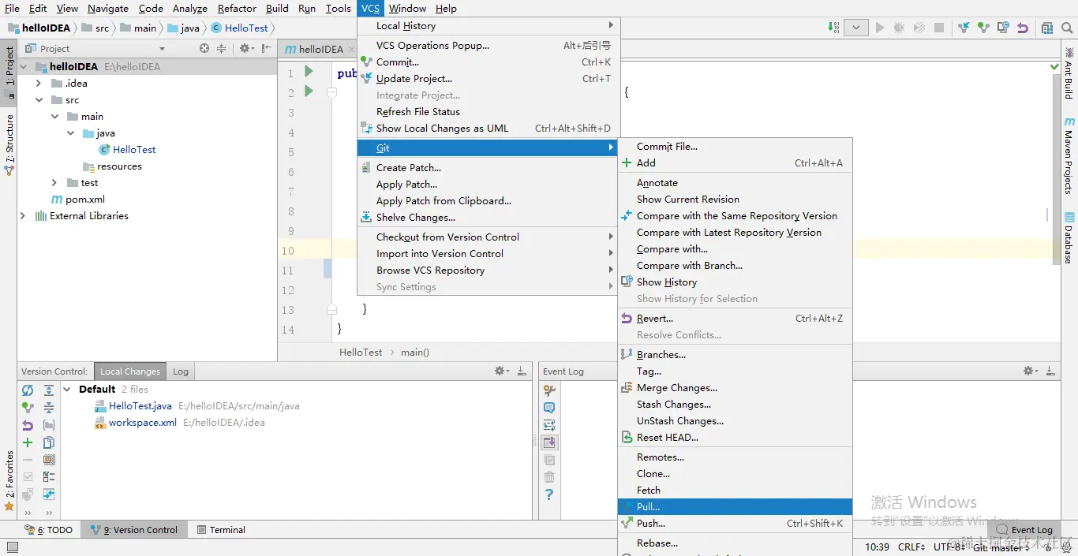1078x556 pixels.
Task: Click Collapse All in the Version Control panel
Action: pos(49,408)
